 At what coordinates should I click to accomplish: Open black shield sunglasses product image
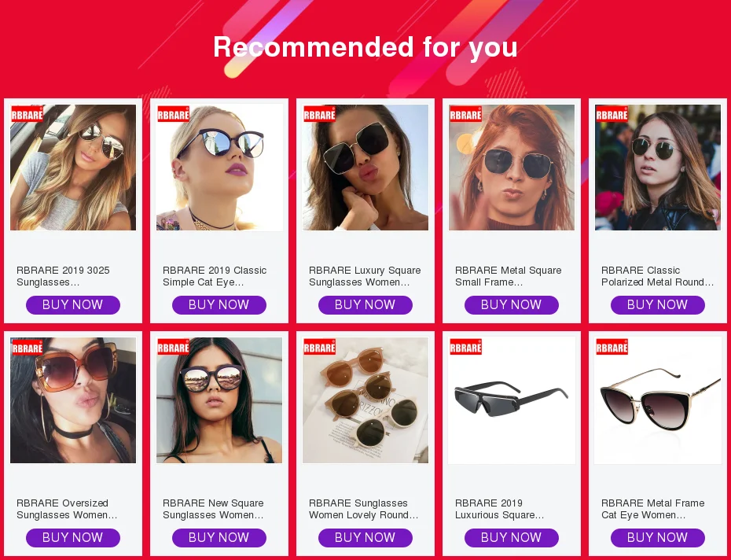tap(512, 400)
